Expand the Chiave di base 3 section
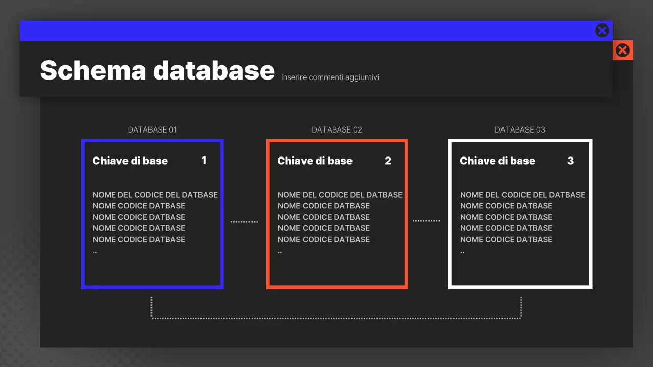 tap(497, 161)
